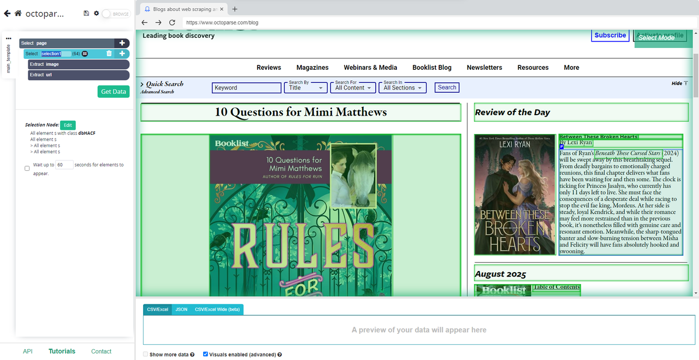This screenshot has height=360, width=699.
Task: Check the Show more data checkbox
Action: click(145, 355)
